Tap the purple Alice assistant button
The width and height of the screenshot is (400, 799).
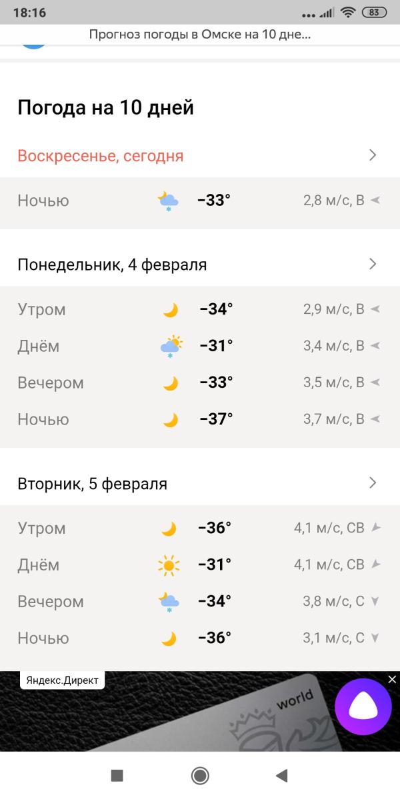(363, 706)
